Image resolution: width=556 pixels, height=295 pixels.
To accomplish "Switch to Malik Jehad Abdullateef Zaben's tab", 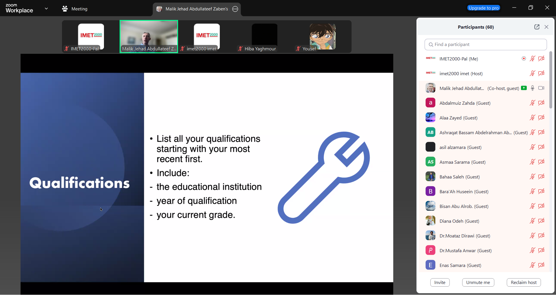I will pos(196,9).
